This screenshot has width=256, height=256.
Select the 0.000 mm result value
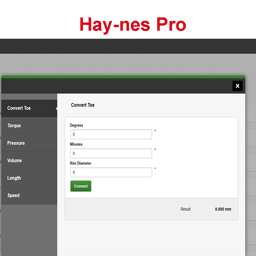[223, 209]
